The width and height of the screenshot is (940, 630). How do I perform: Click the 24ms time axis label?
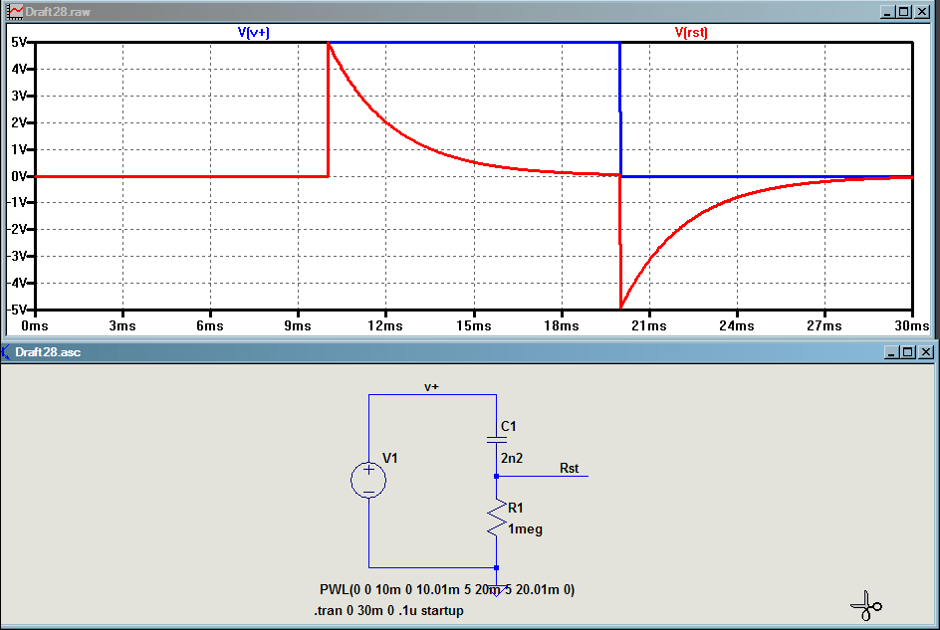[x=737, y=326]
